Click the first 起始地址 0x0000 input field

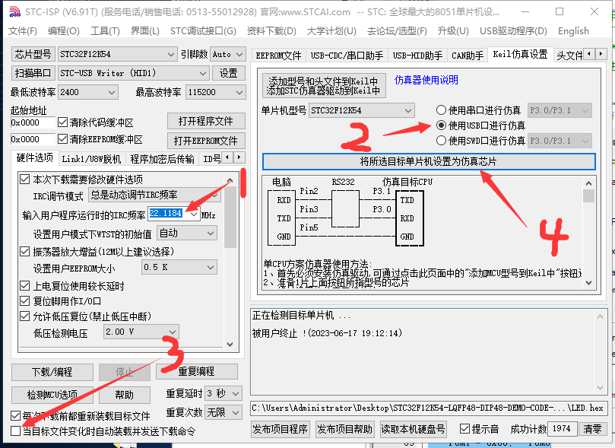(x=33, y=122)
